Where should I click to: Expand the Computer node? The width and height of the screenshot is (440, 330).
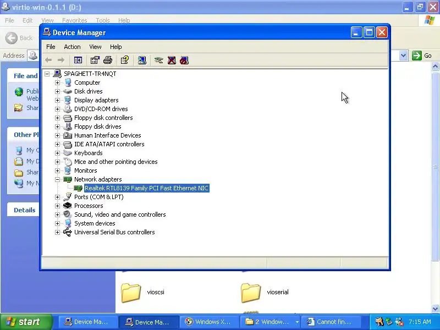(57, 82)
